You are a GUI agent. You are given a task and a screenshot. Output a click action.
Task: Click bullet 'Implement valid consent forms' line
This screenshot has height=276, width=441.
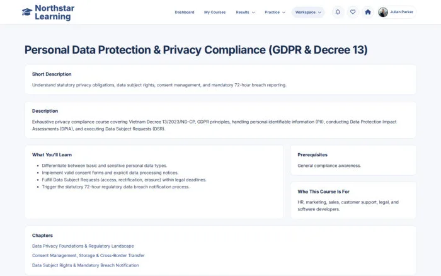110,173
